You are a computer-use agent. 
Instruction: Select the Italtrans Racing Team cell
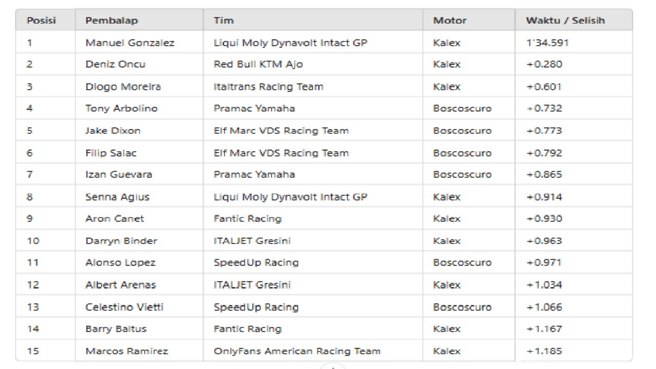tap(268, 87)
